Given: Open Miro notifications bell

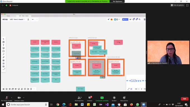Looking at the screenshot, I should [x=137, y=19].
